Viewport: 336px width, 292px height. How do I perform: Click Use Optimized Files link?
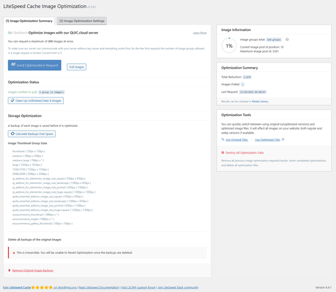267,140
